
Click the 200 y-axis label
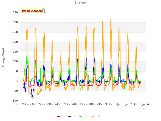pyautogui.click(x=15, y=42)
